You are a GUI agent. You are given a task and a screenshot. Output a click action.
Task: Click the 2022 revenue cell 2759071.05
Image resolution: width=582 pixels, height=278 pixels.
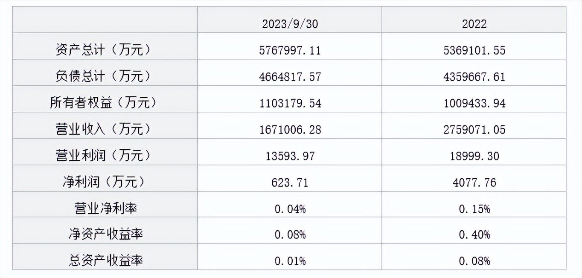point(474,129)
